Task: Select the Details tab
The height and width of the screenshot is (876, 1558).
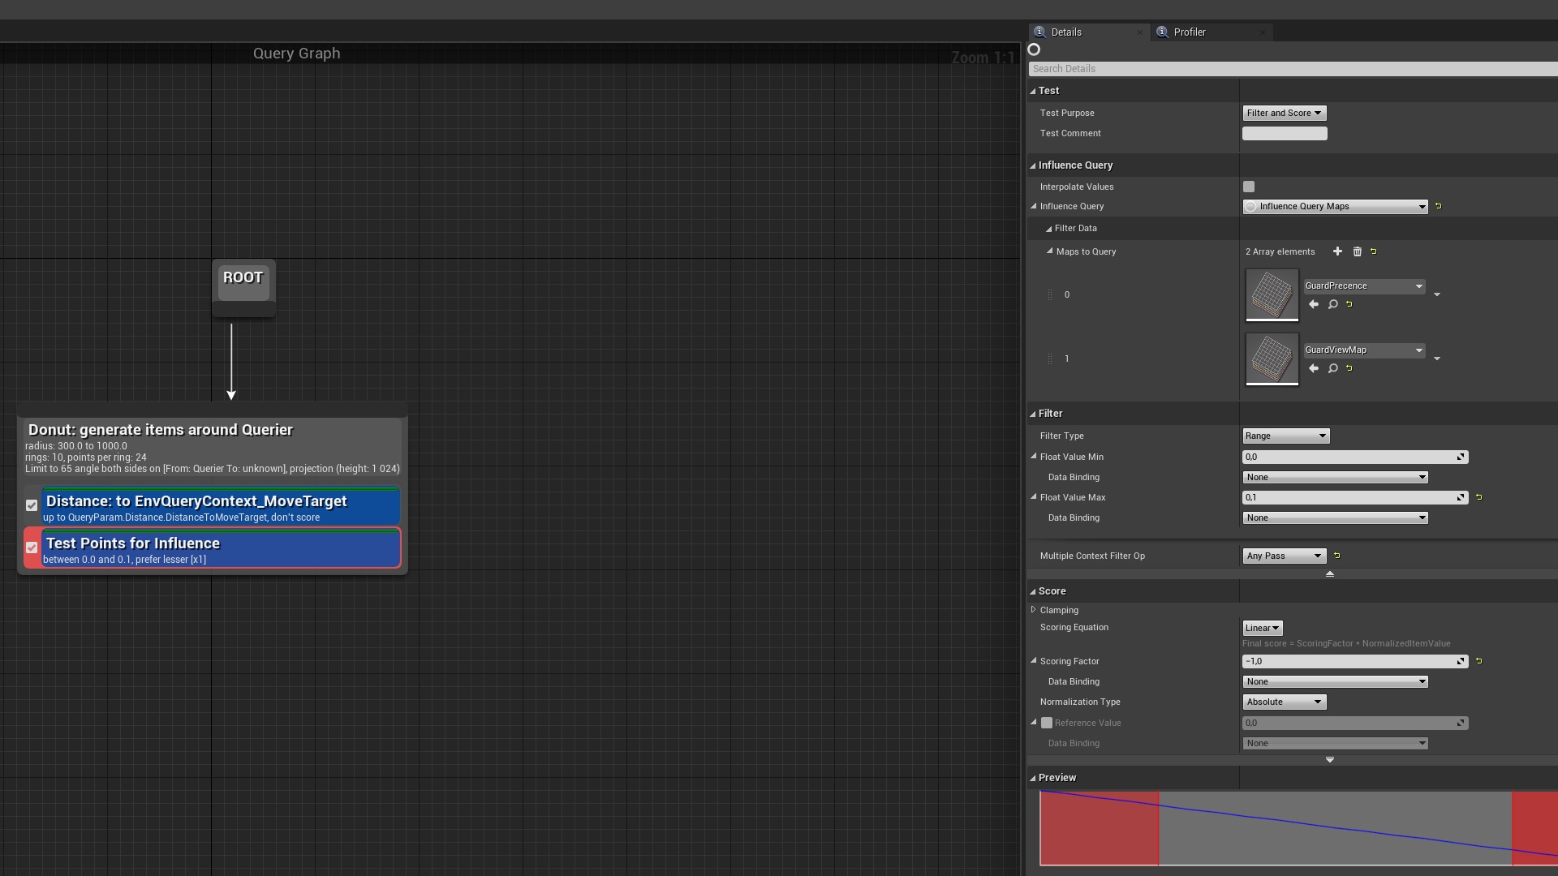Action: 1064,32
